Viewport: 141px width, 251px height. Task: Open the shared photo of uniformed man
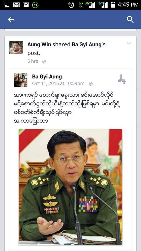click(70, 187)
